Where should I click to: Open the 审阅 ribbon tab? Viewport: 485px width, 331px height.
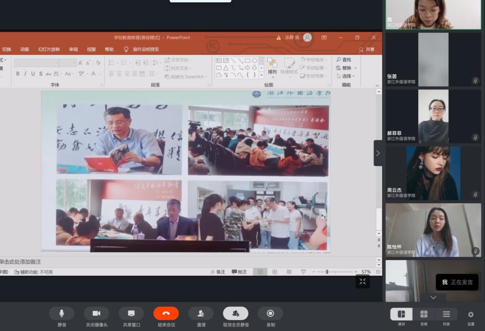pos(73,49)
